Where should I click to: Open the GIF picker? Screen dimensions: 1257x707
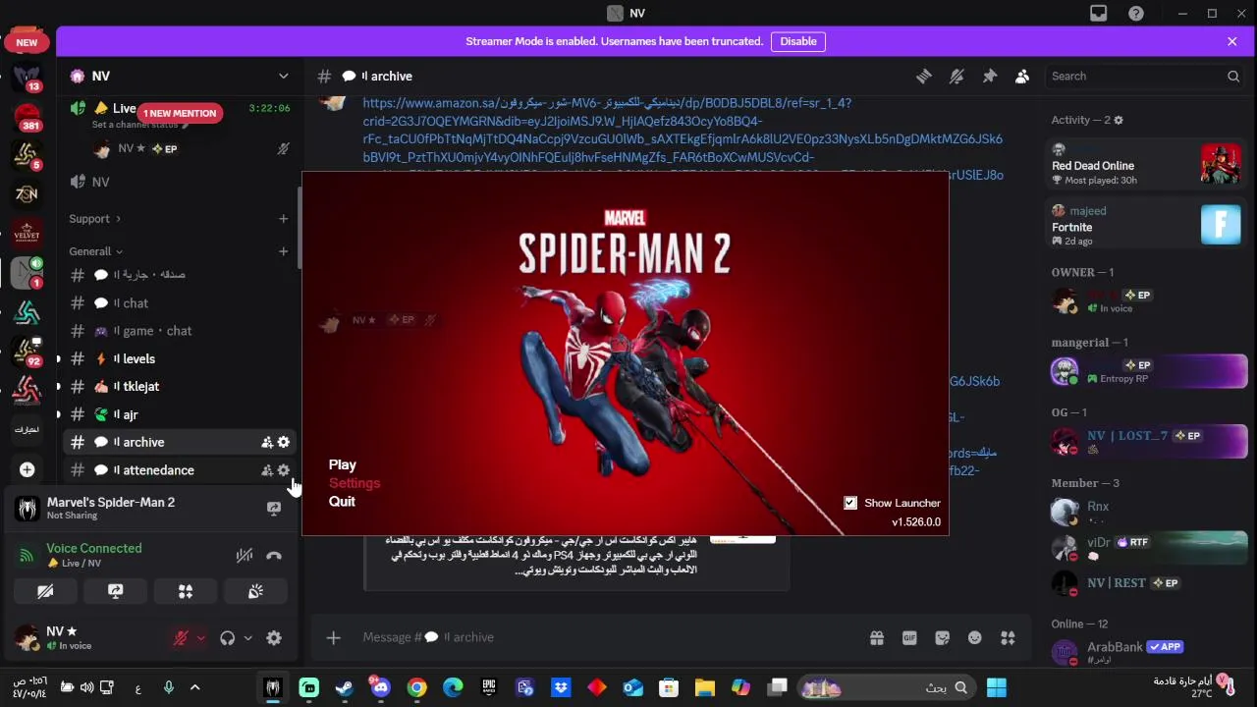(909, 637)
